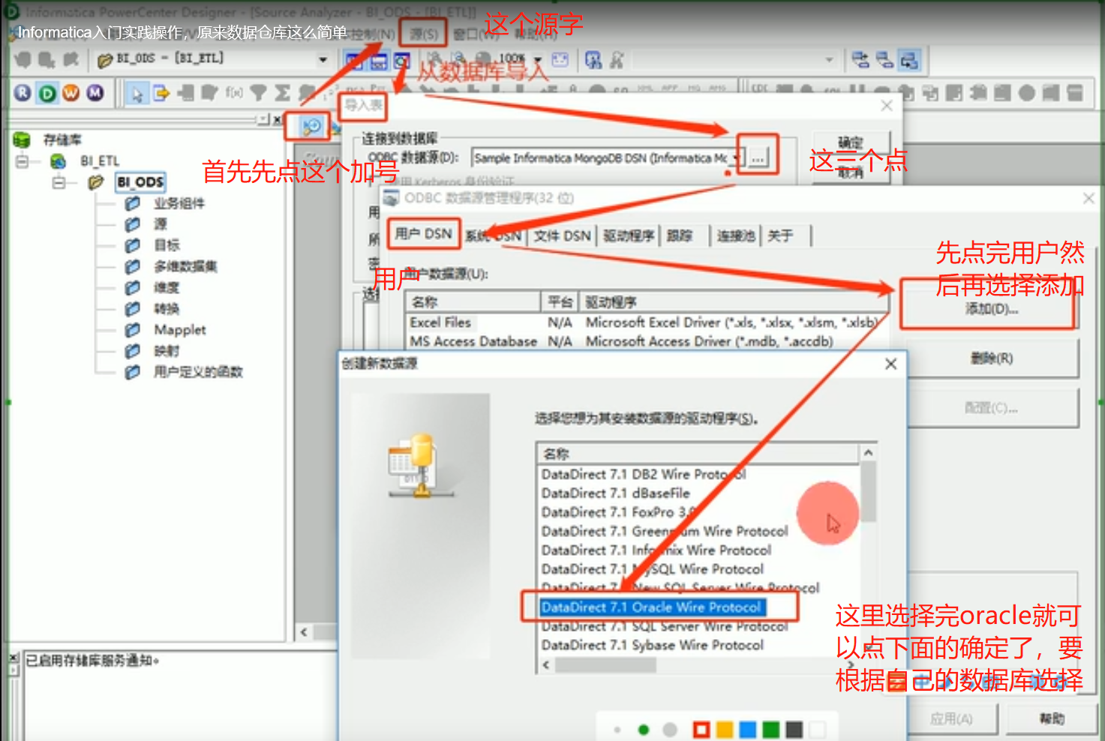Click the 映射 item in the repository tree
Image resolution: width=1105 pixels, height=741 pixels.
(165, 350)
